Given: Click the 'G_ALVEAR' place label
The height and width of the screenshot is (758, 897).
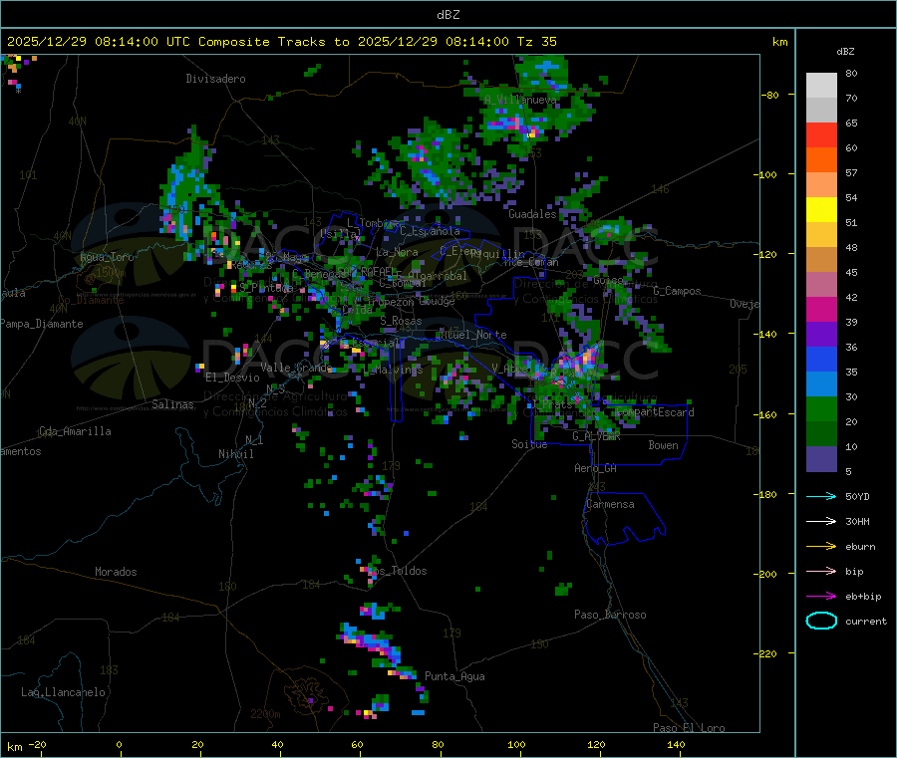Looking at the screenshot, I should (596, 436).
